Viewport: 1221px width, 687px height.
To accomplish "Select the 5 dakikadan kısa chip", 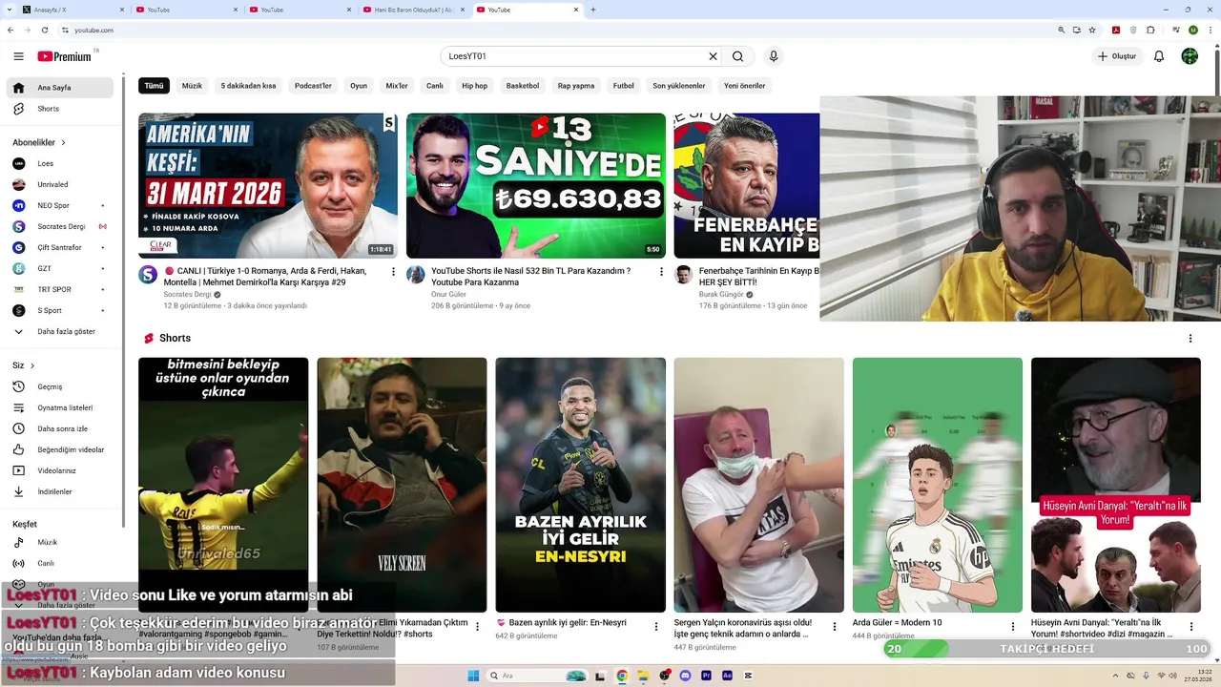I will [248, 86].
